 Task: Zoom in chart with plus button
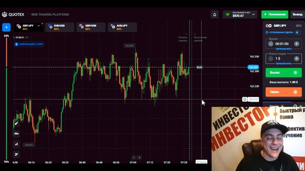click(139, 158)
